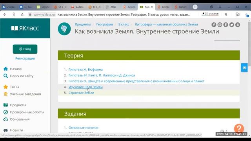Screen dimensions: 251x141
Task: Switch to the ЕГЭ browser tab
Action: [95, 7]
